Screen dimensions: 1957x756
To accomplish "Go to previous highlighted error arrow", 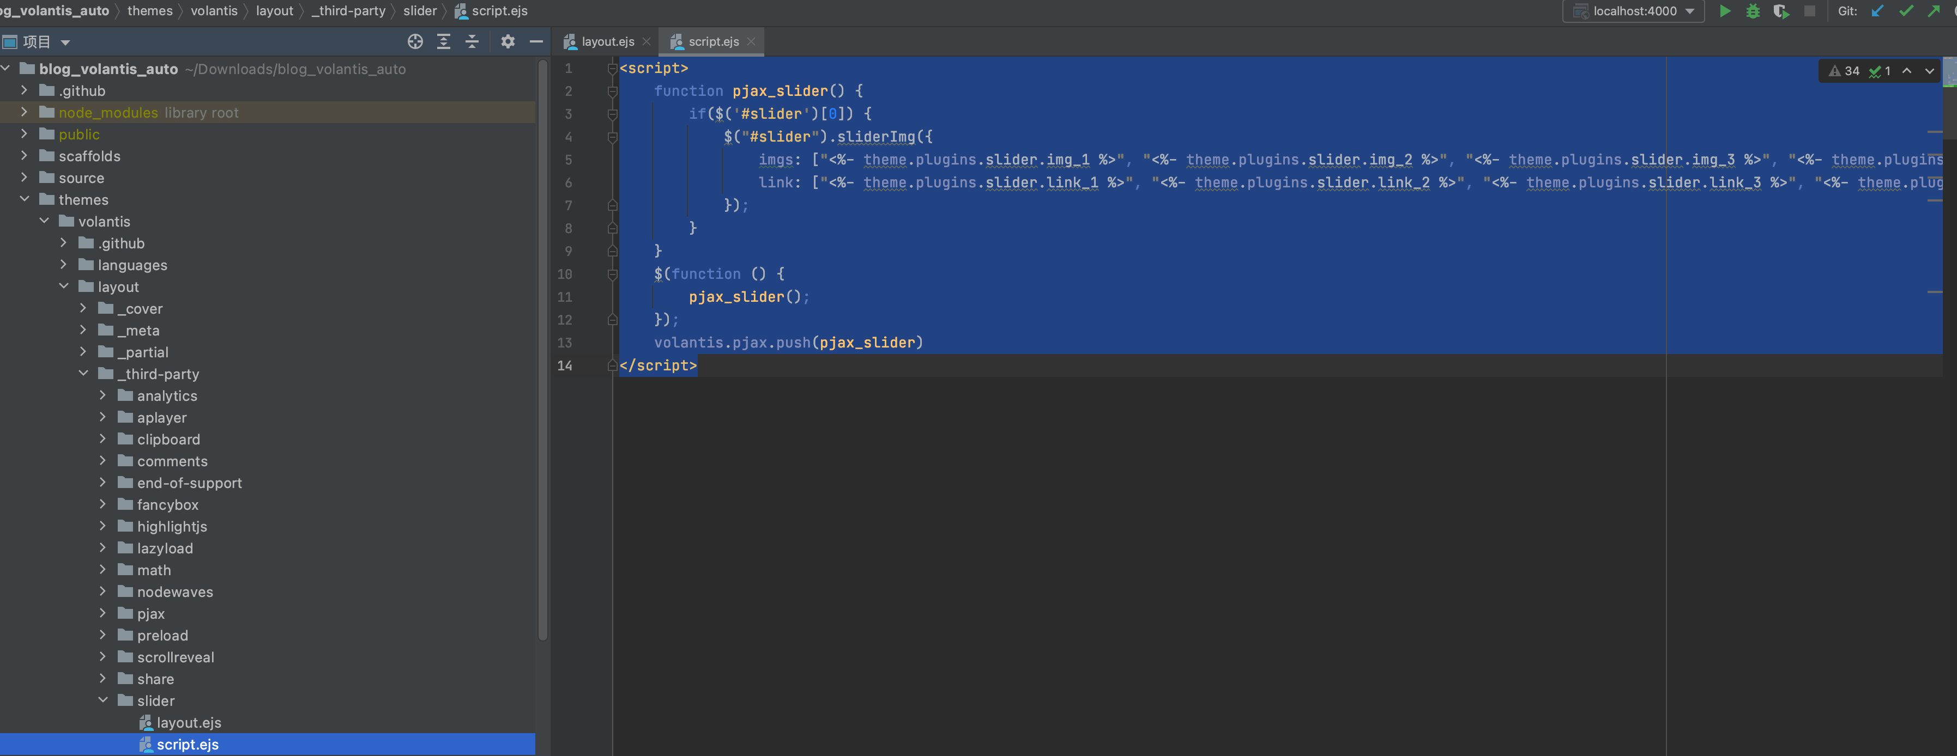I will (1907, 71).
